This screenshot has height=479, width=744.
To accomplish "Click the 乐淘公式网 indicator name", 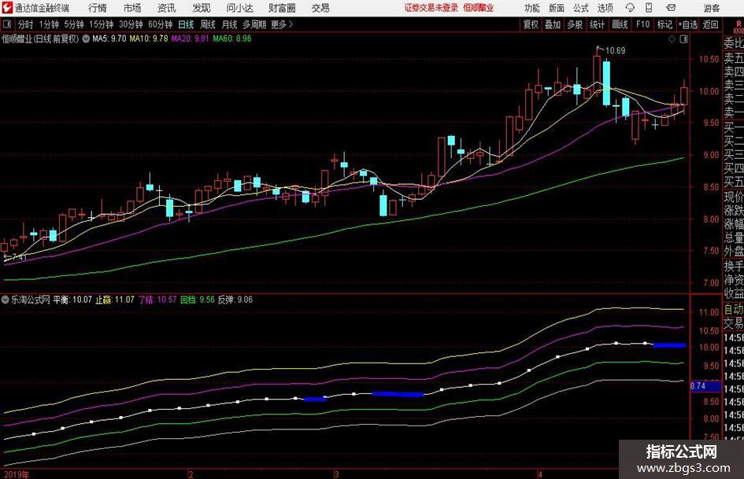I will (x=31, y=300).
